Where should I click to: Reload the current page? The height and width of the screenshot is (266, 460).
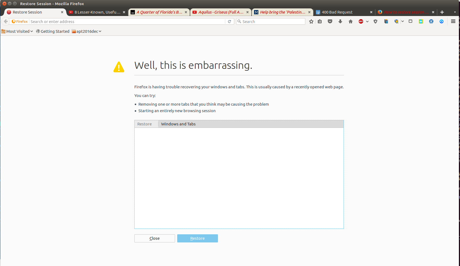pyautogui.click(x=230, y=21)
